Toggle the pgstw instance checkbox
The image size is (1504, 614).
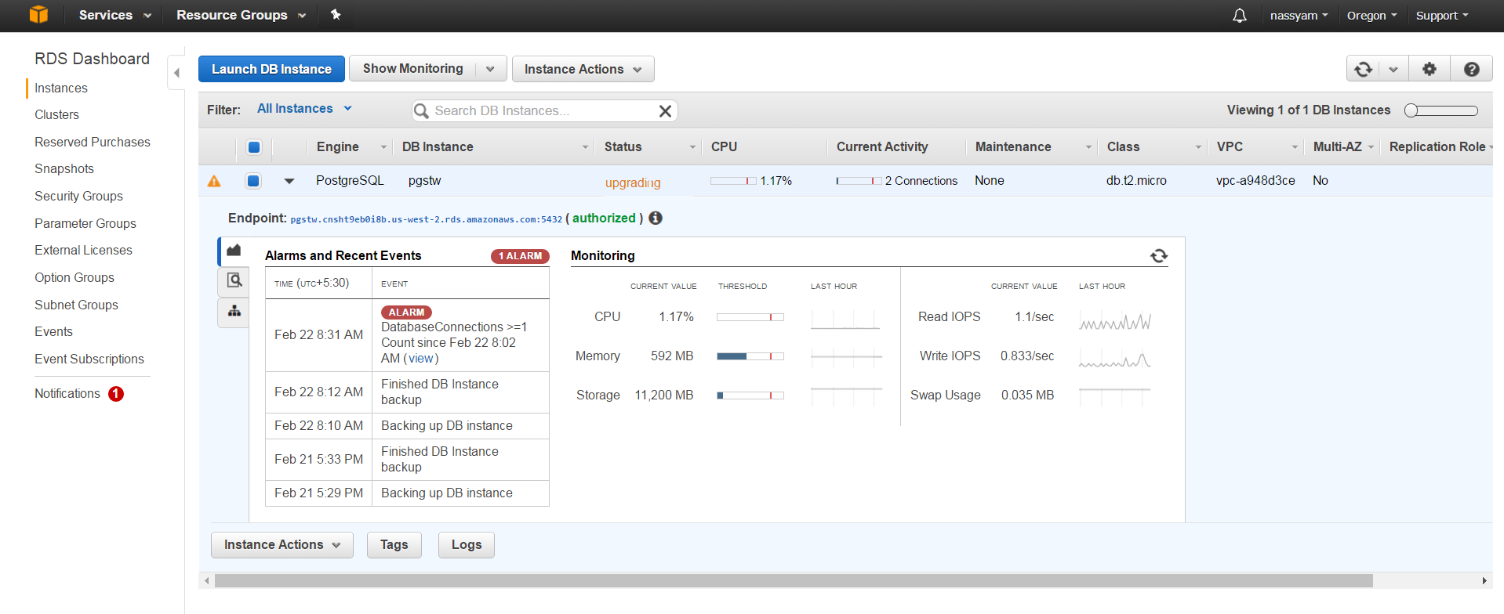pyautogui.click(x=253, y=181)
